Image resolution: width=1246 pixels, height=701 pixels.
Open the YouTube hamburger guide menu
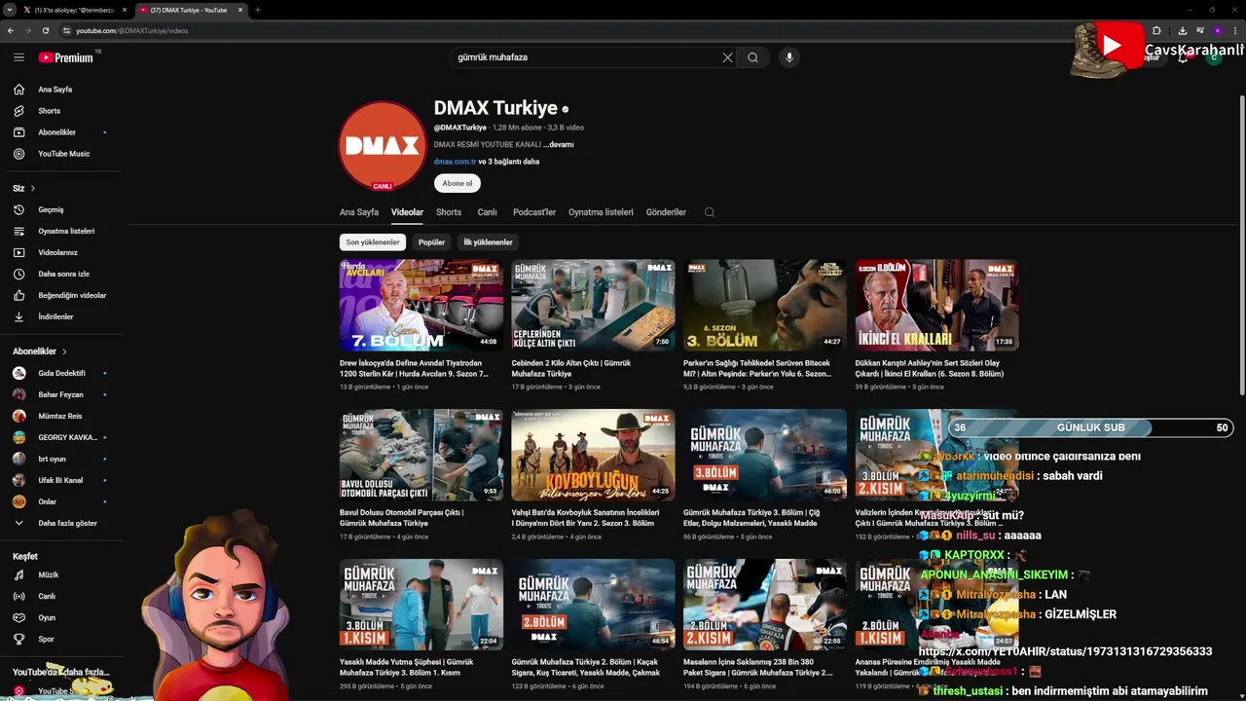[18, 57]
